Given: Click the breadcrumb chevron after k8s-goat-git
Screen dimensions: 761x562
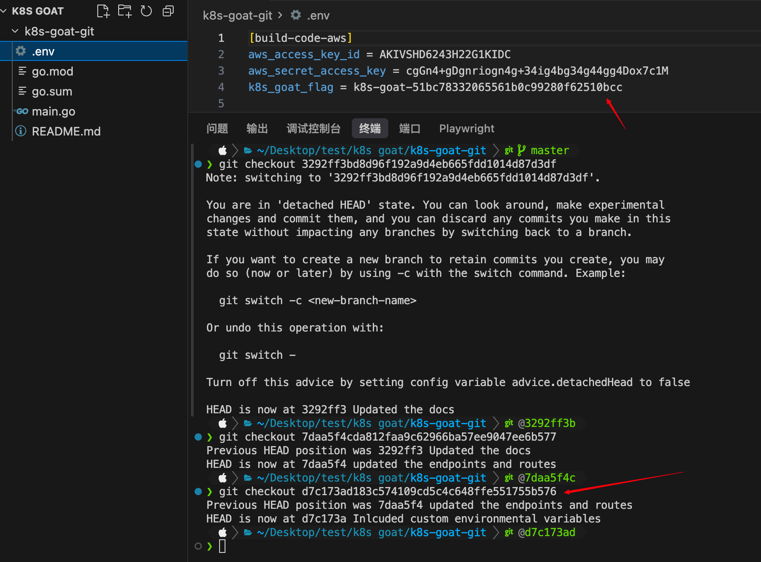Looking at the screenshot, I should [x=280, y=15].
